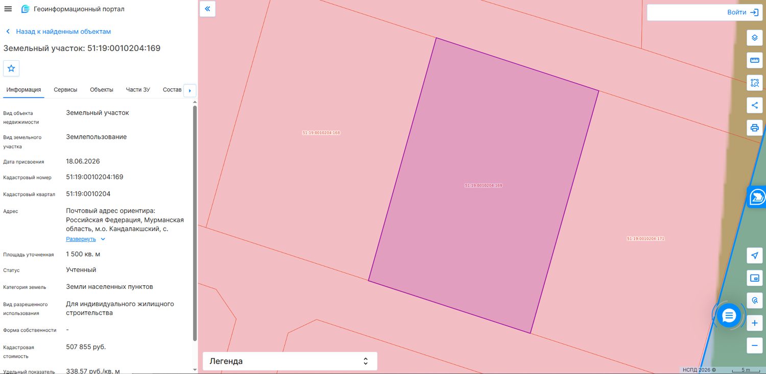This screenshot has width=766, height=374.
Task: Collapse the side panel with double chevron
Action: click(x=208, y=9)
